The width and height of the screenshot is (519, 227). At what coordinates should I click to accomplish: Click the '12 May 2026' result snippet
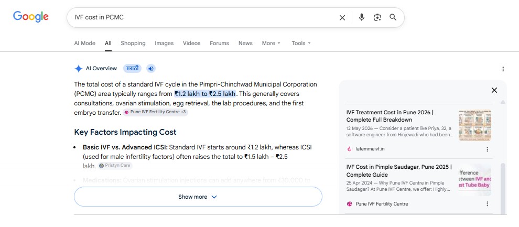click(400, 132)
